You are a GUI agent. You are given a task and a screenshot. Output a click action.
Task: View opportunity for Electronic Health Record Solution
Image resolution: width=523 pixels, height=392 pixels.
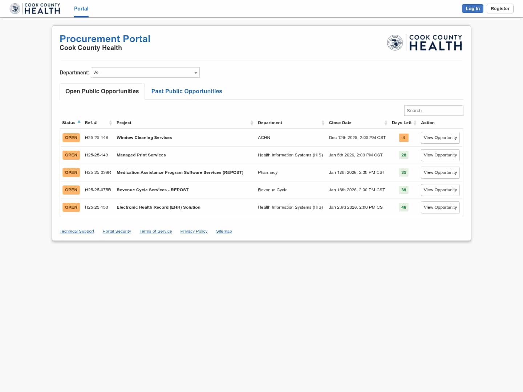coord(440,208)
